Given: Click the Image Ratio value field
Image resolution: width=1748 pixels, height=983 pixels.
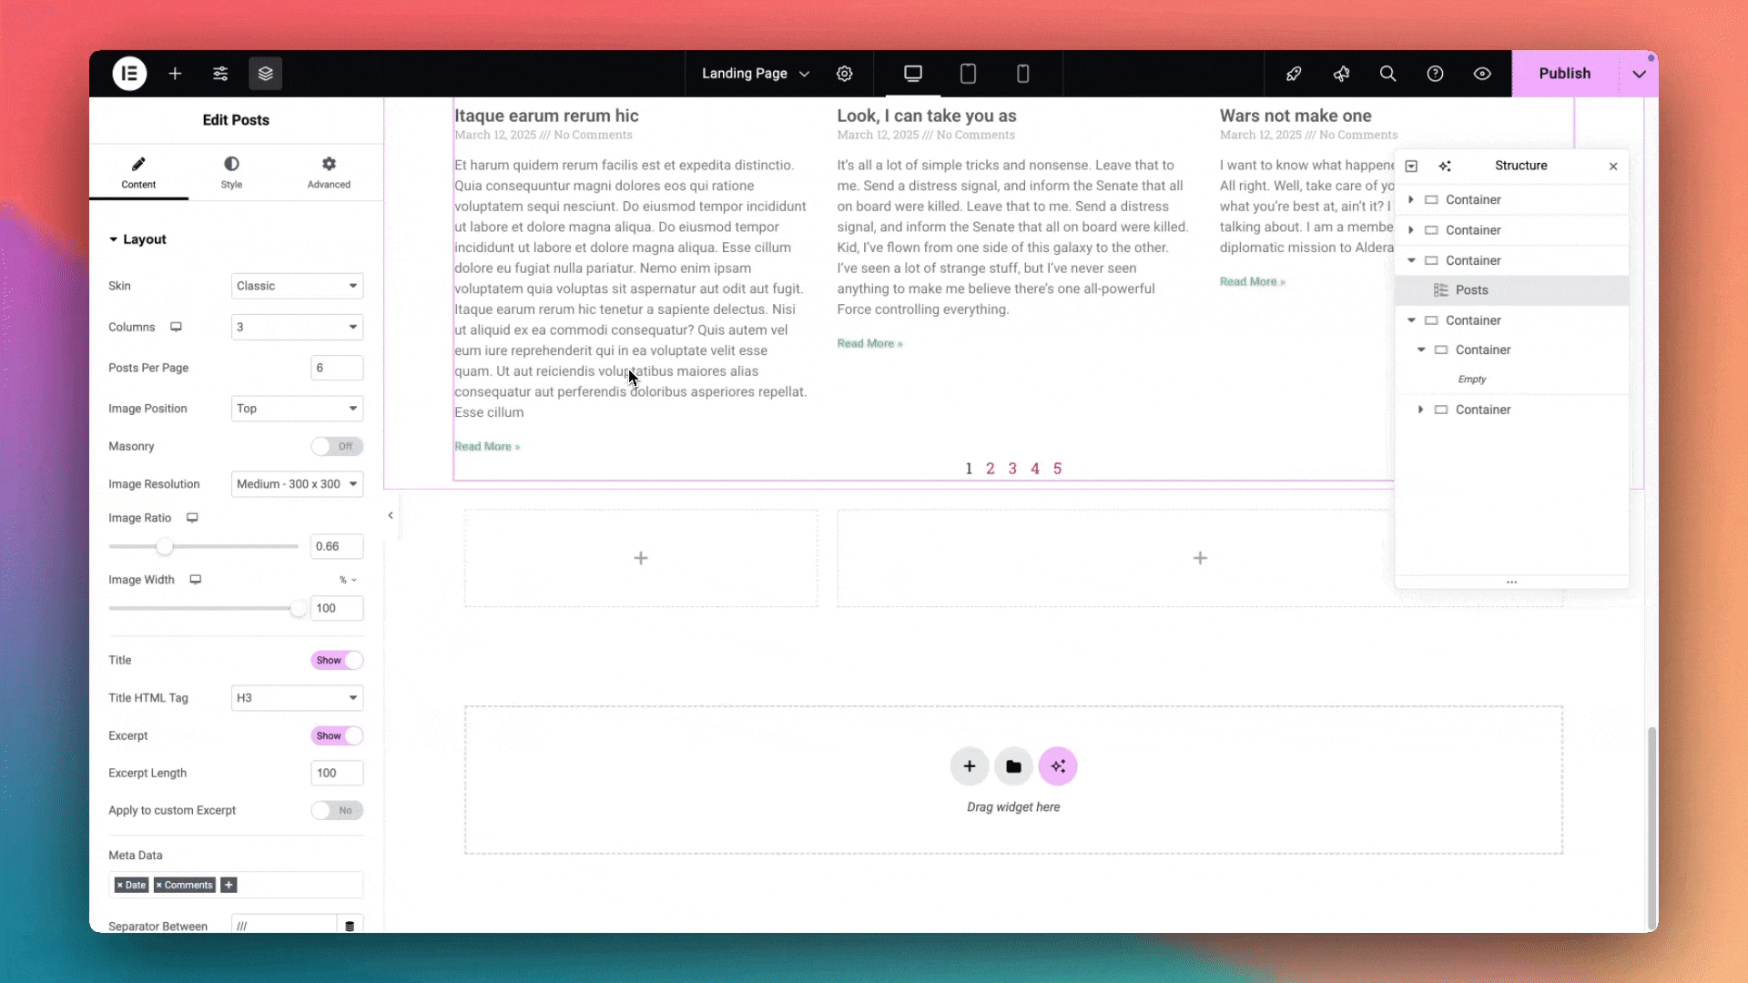Looking at the screenshot, I should point(337,546).
